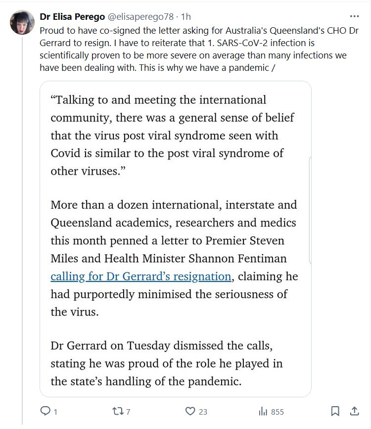Click the reply speech bubble icon

pos(45,411)
